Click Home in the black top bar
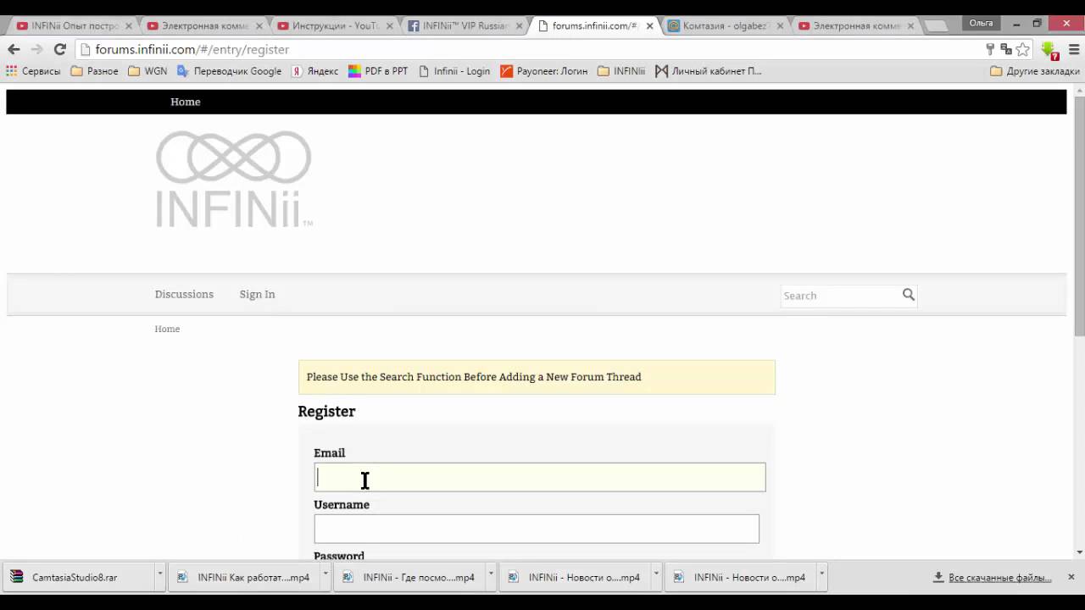The width and height of the screenshot is (1085, 610). [186, 102]
